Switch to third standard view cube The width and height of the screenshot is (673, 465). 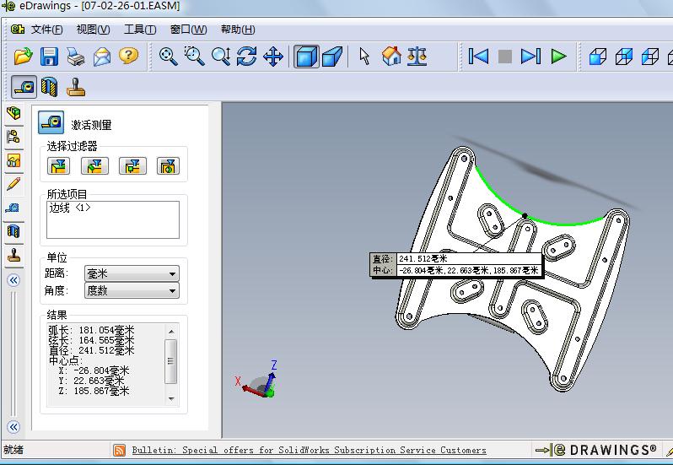[x=650, y=57]
